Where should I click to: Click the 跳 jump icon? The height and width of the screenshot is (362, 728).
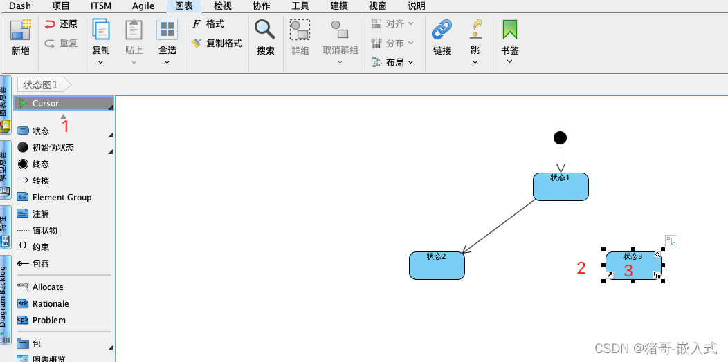(475, 29)
